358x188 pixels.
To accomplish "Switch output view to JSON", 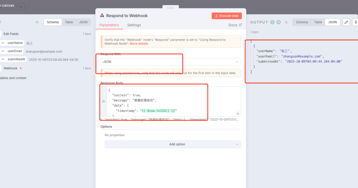I will pos(332,22).
